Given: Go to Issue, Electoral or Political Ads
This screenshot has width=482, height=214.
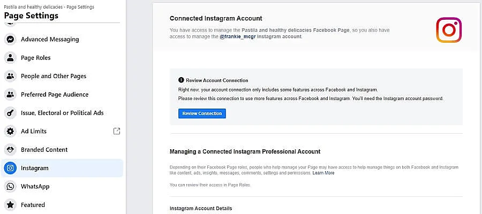Looking at the screenshot, I should click(62, 113).
